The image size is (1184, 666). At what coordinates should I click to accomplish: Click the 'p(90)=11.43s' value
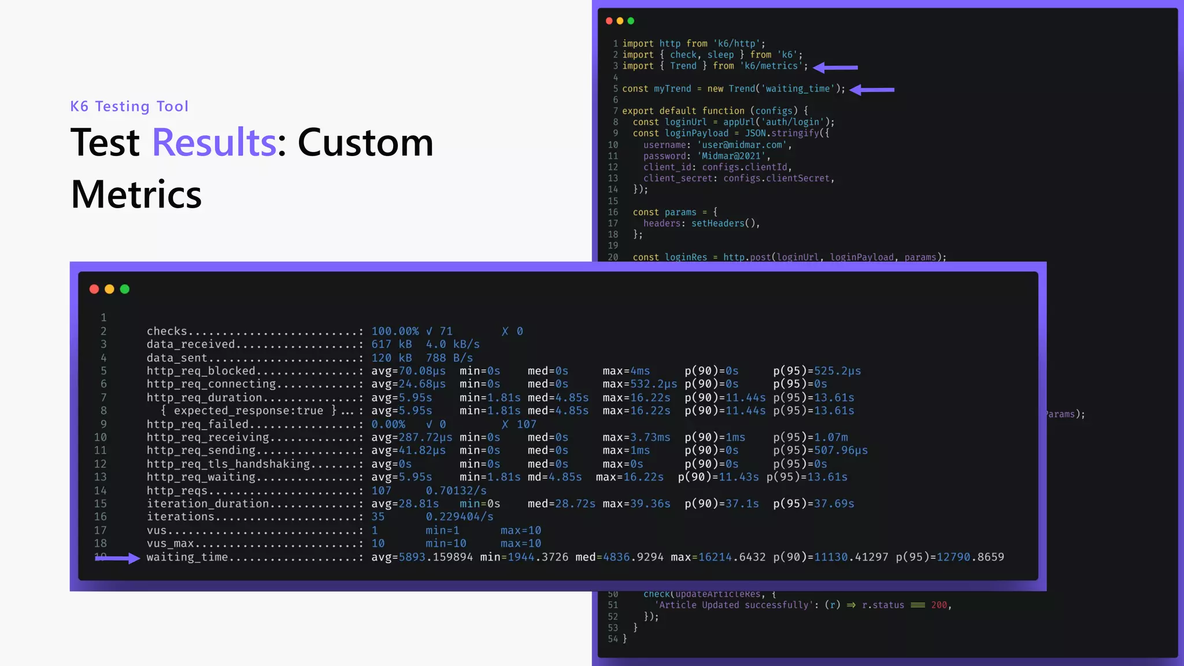(x=718, y=477)
